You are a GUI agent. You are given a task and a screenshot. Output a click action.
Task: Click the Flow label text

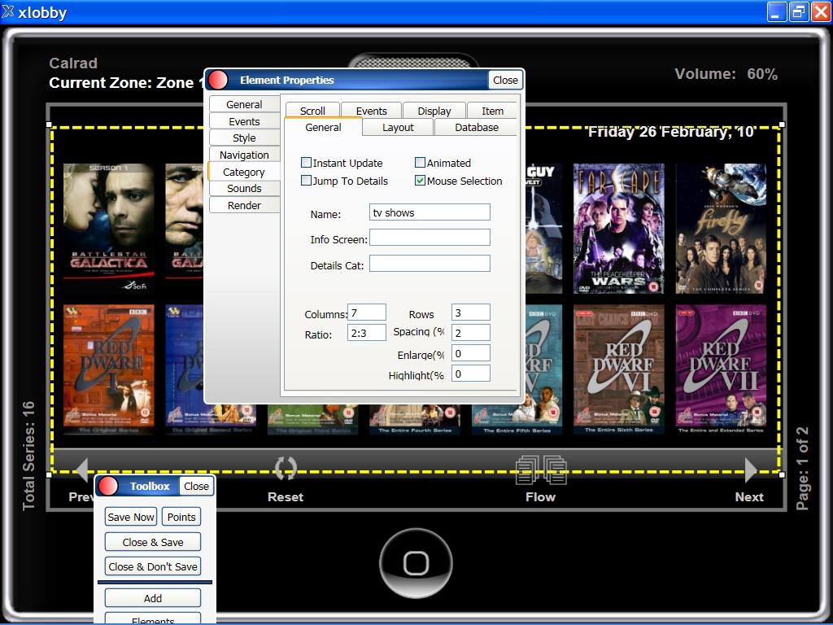(541, 497)
